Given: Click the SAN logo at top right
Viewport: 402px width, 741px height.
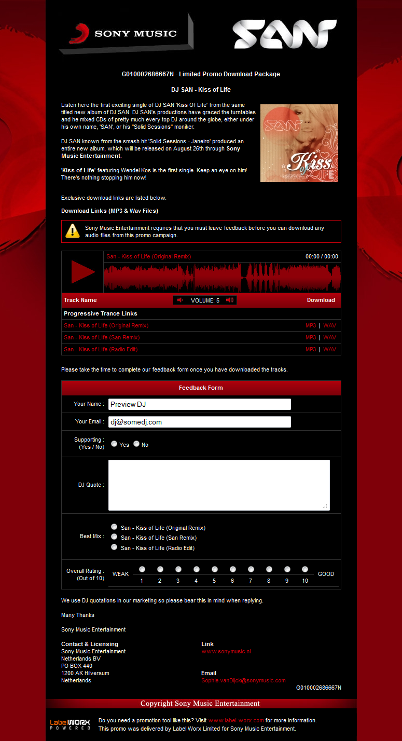Looking at the screenshot, I should (x=284, y=34).
